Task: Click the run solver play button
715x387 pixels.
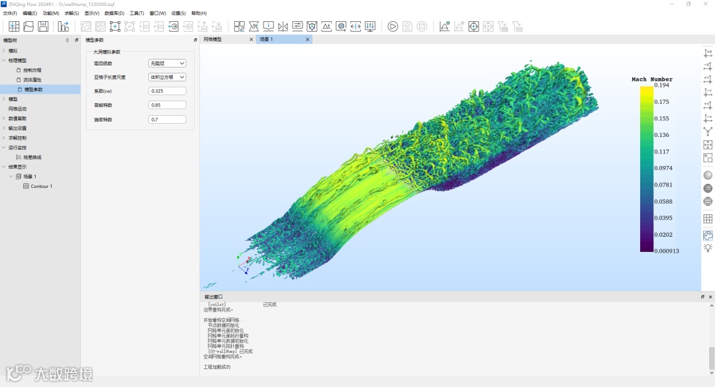Action: click(x=393, y=26)
